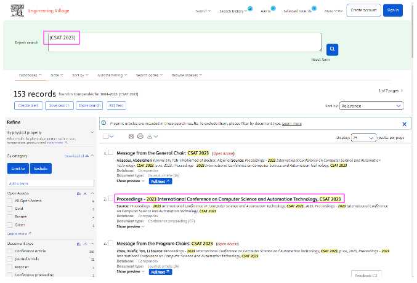Click the Create account button

coord(363,10)
